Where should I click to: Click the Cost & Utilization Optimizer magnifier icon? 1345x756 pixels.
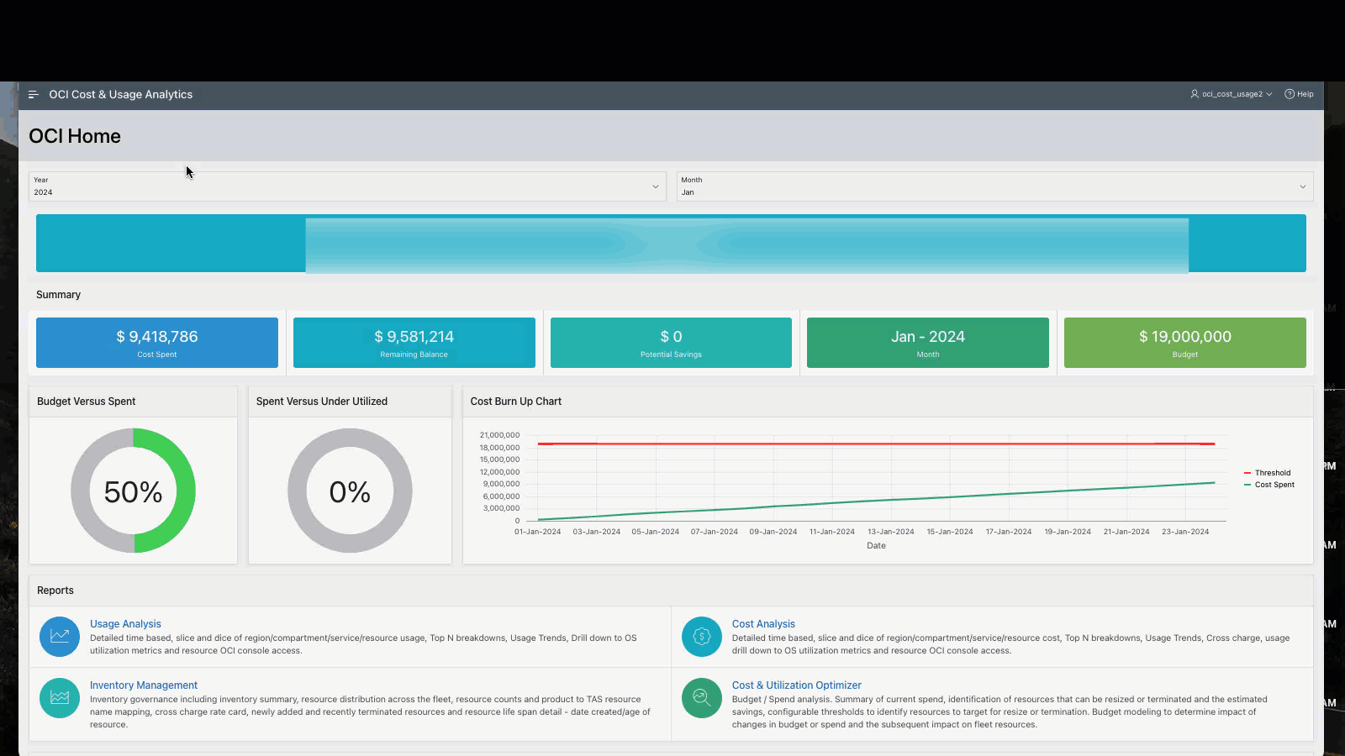701,698
